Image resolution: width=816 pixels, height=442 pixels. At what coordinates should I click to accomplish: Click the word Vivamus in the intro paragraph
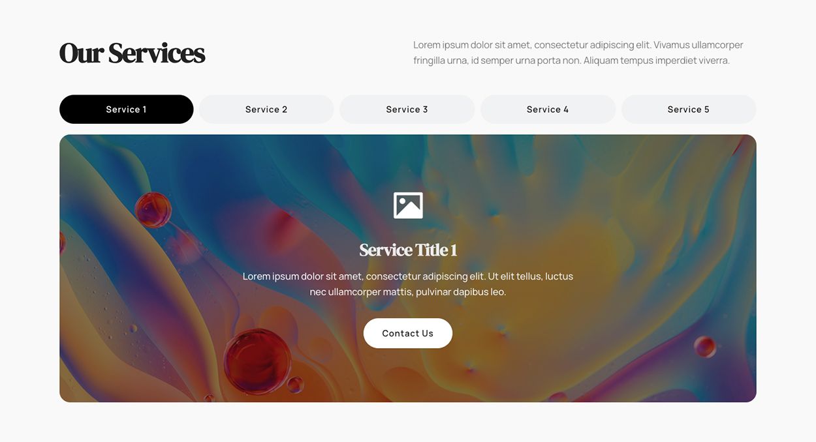pos(671,45)
